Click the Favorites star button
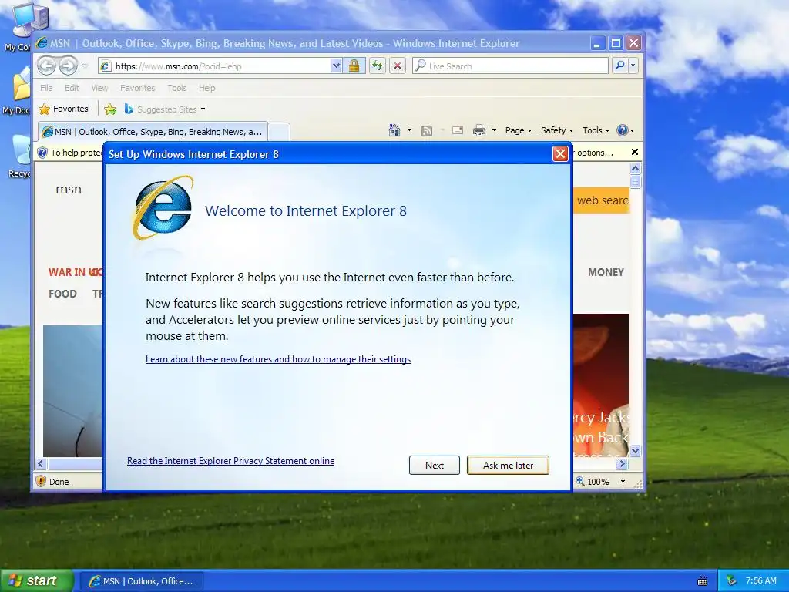 [x=63, y=109]
